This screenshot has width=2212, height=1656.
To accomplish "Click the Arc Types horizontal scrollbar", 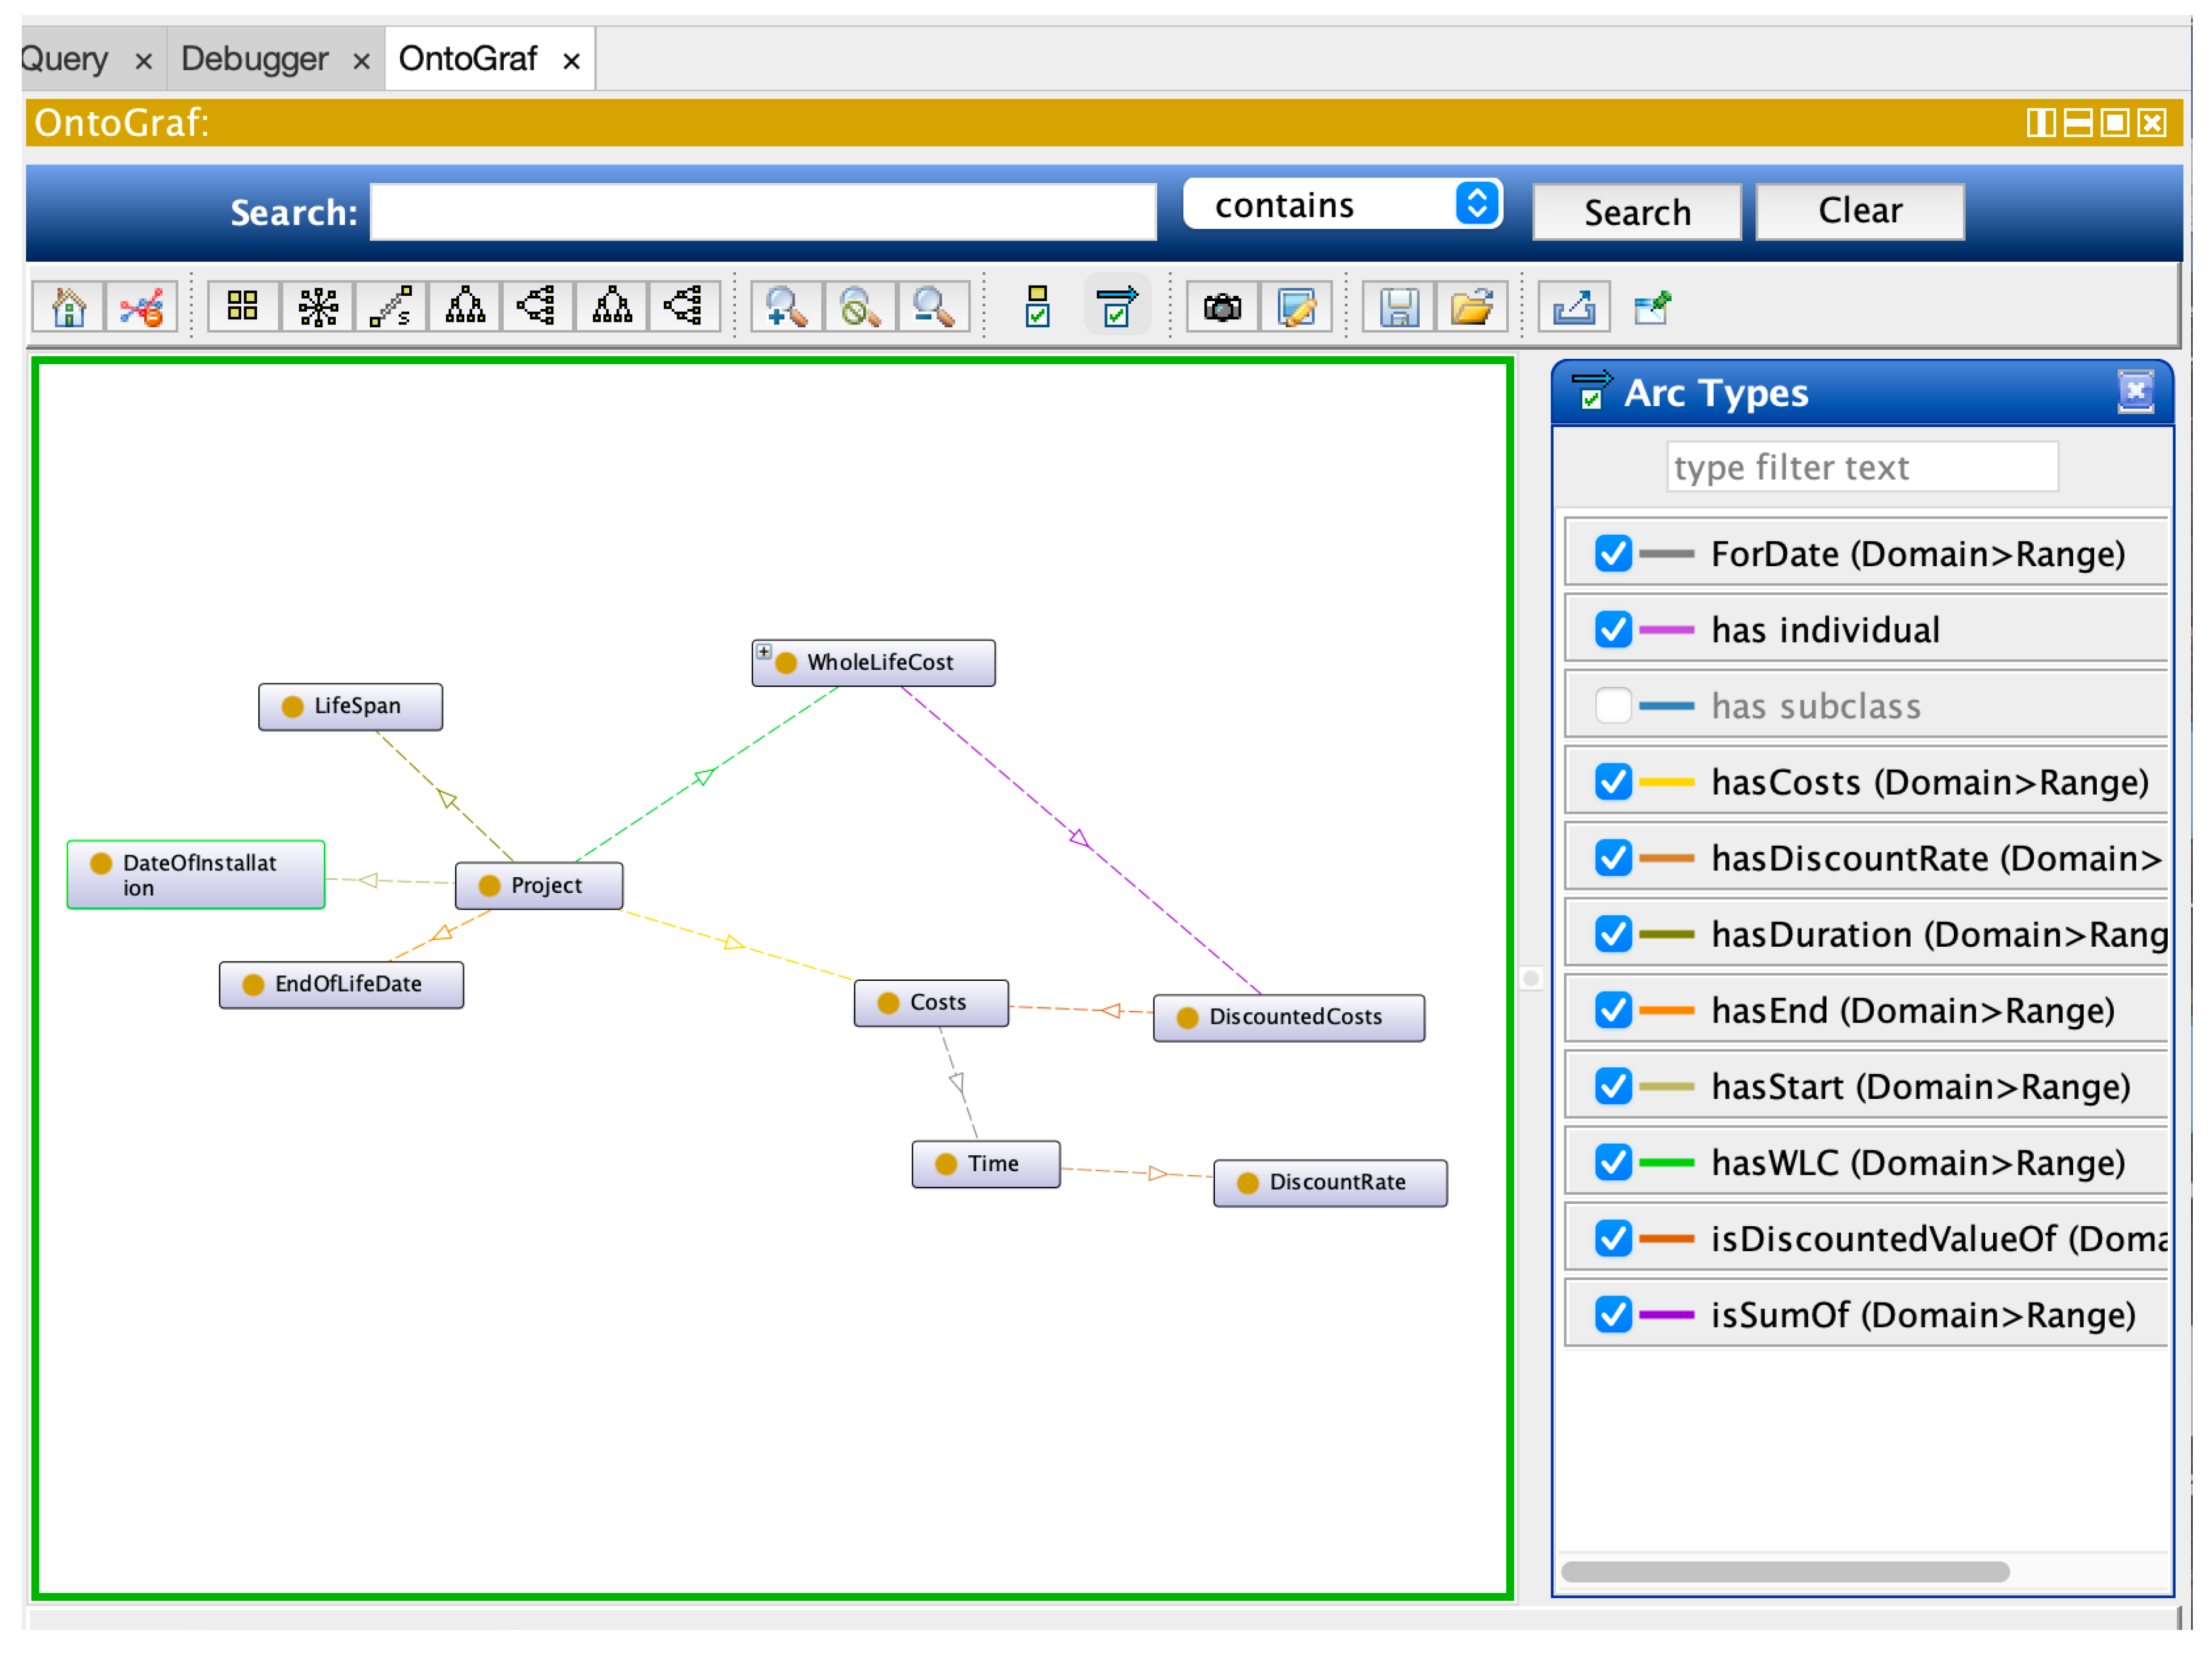I will [x=1785, y=1572].
